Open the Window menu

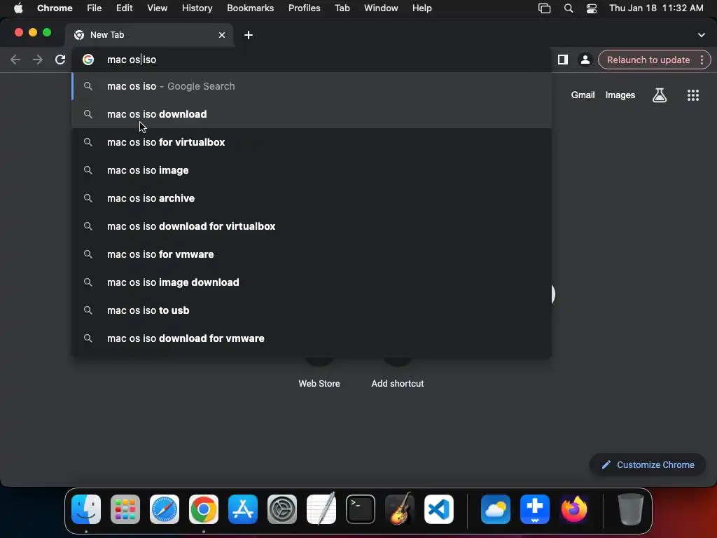point(381,8)
